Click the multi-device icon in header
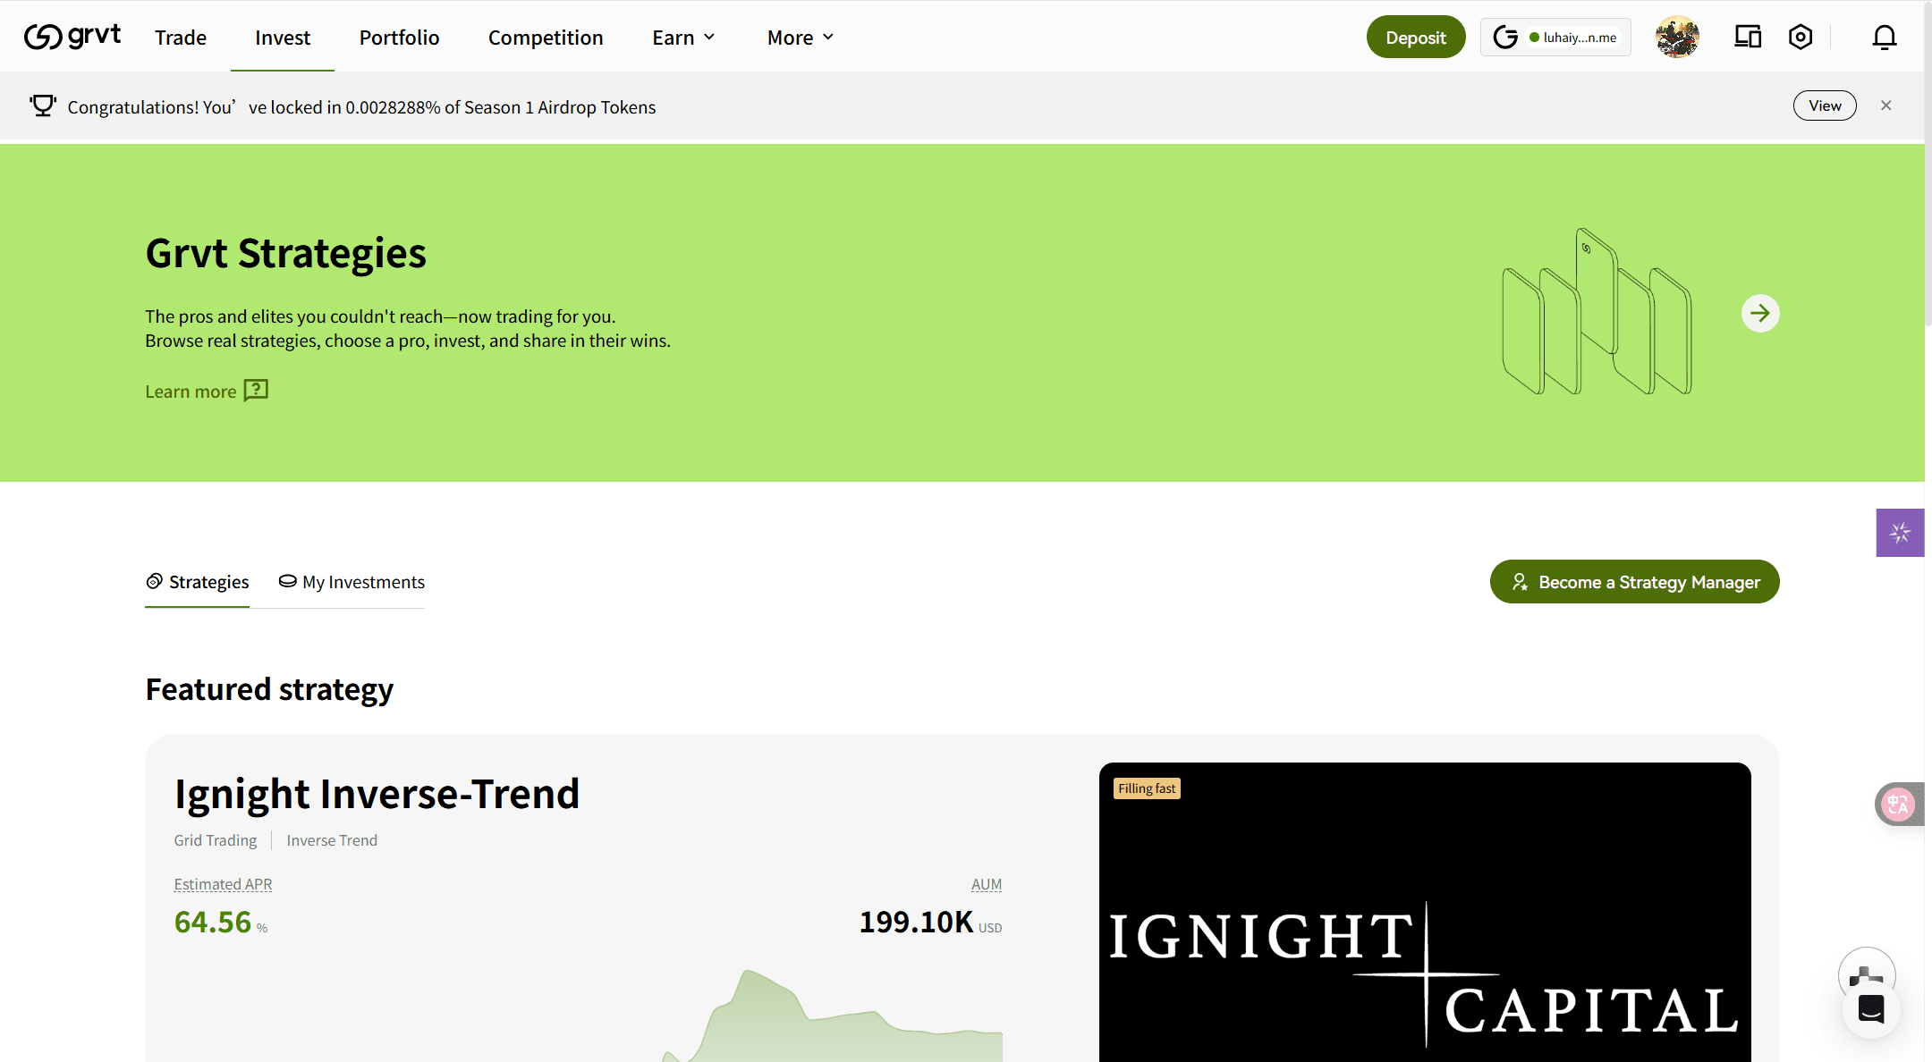 coord(1747,37)
